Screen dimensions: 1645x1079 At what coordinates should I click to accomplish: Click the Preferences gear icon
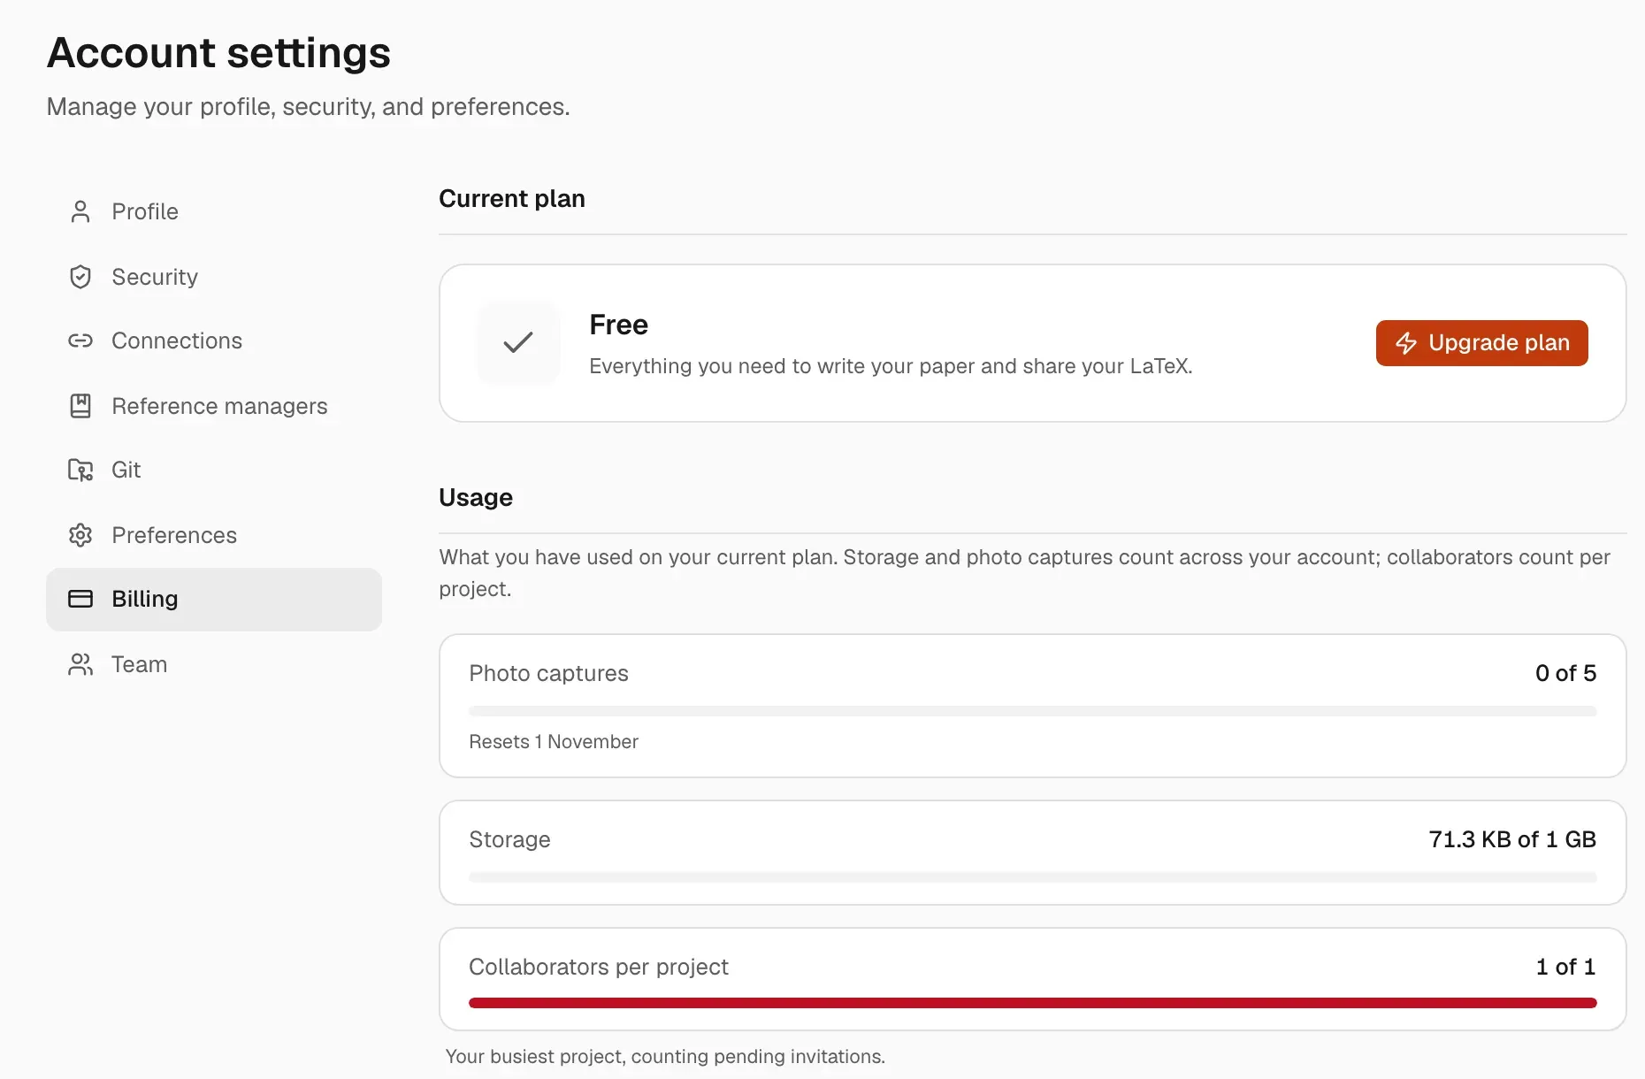click(x=80, y=535)
